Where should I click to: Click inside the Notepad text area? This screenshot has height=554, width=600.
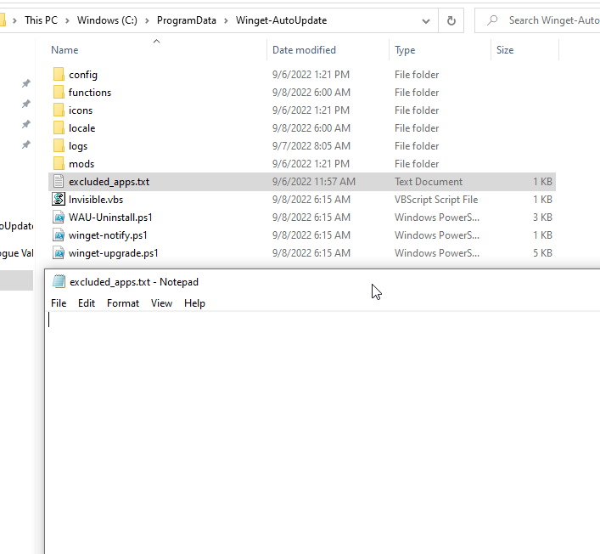[322, 432]
